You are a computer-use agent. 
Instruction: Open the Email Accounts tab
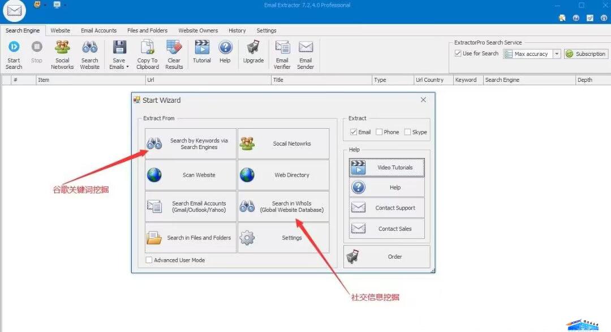point(98,30)
